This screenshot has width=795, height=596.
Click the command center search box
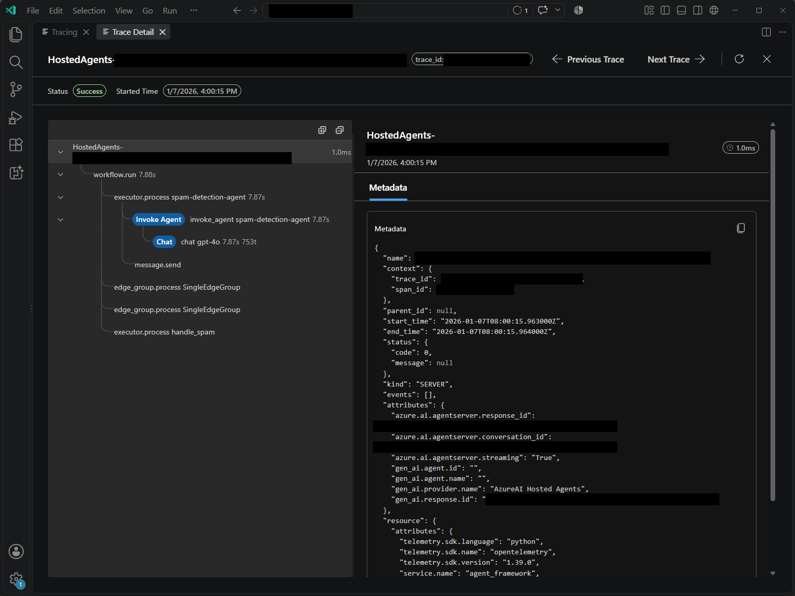pyautogui.click(x=385, y=10)
